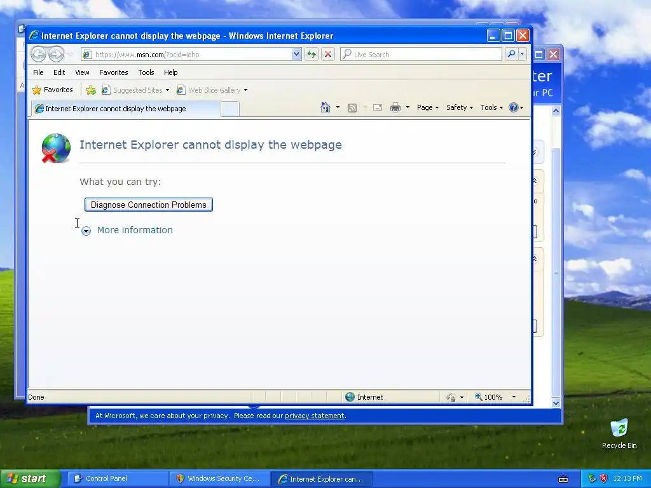The width and height of the screenshot is (651, 488).
Task: Open the zoom level dropdown arrow
Action: (x=514, y=397)
